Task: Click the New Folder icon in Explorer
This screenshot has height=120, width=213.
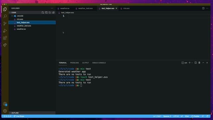Action: (46, 13)
